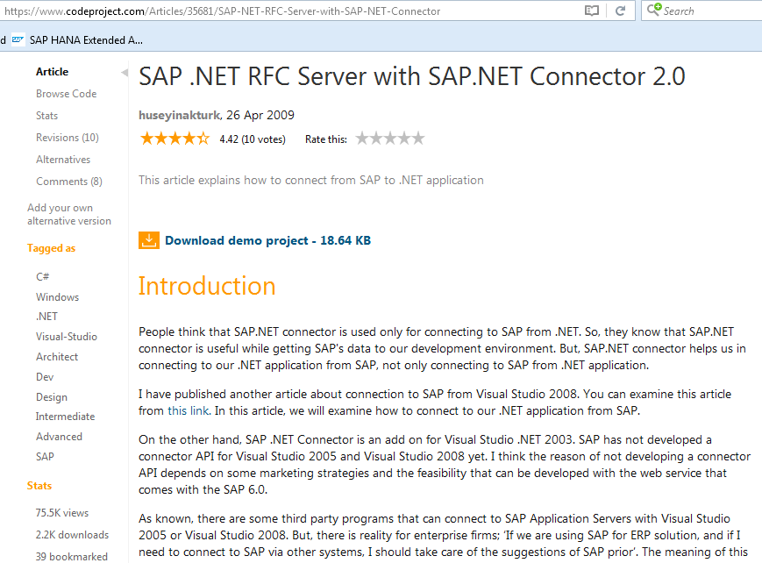Rate this article five stars

click(418, 138)
